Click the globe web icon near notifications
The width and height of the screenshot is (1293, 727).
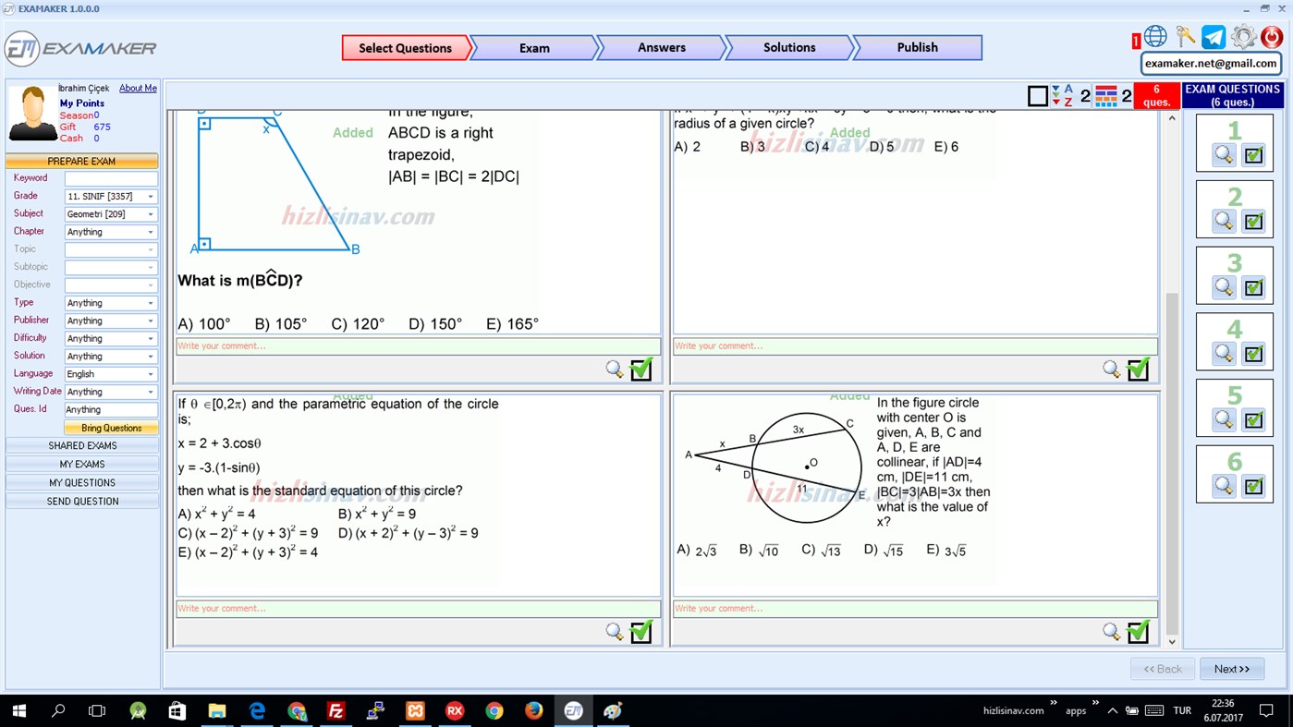[1155, 36]
